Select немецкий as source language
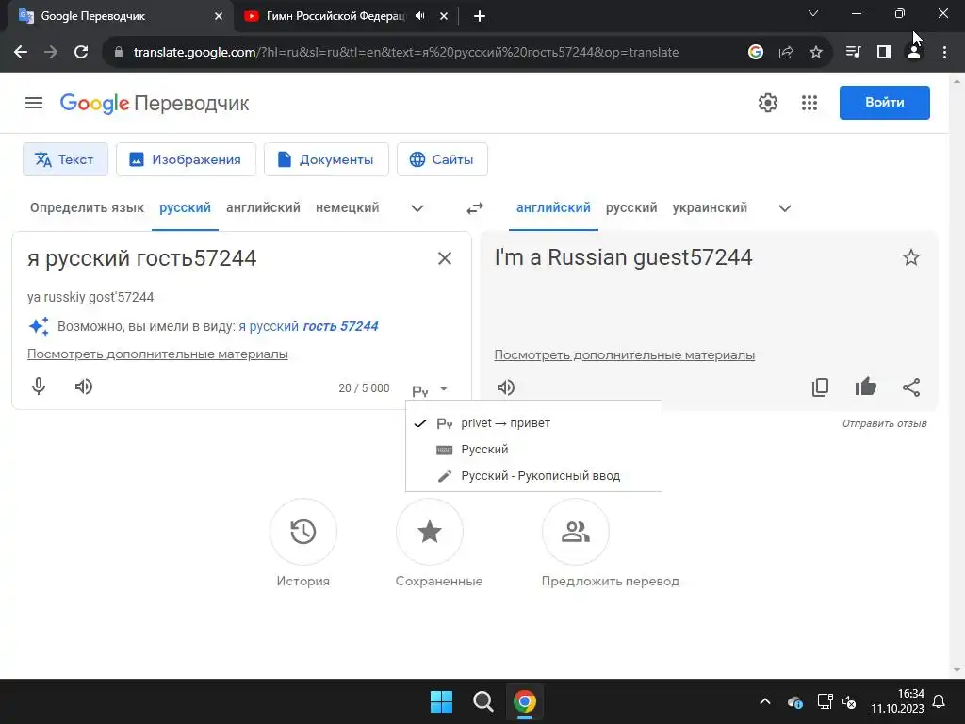The image size is (965, 724). 347,208
